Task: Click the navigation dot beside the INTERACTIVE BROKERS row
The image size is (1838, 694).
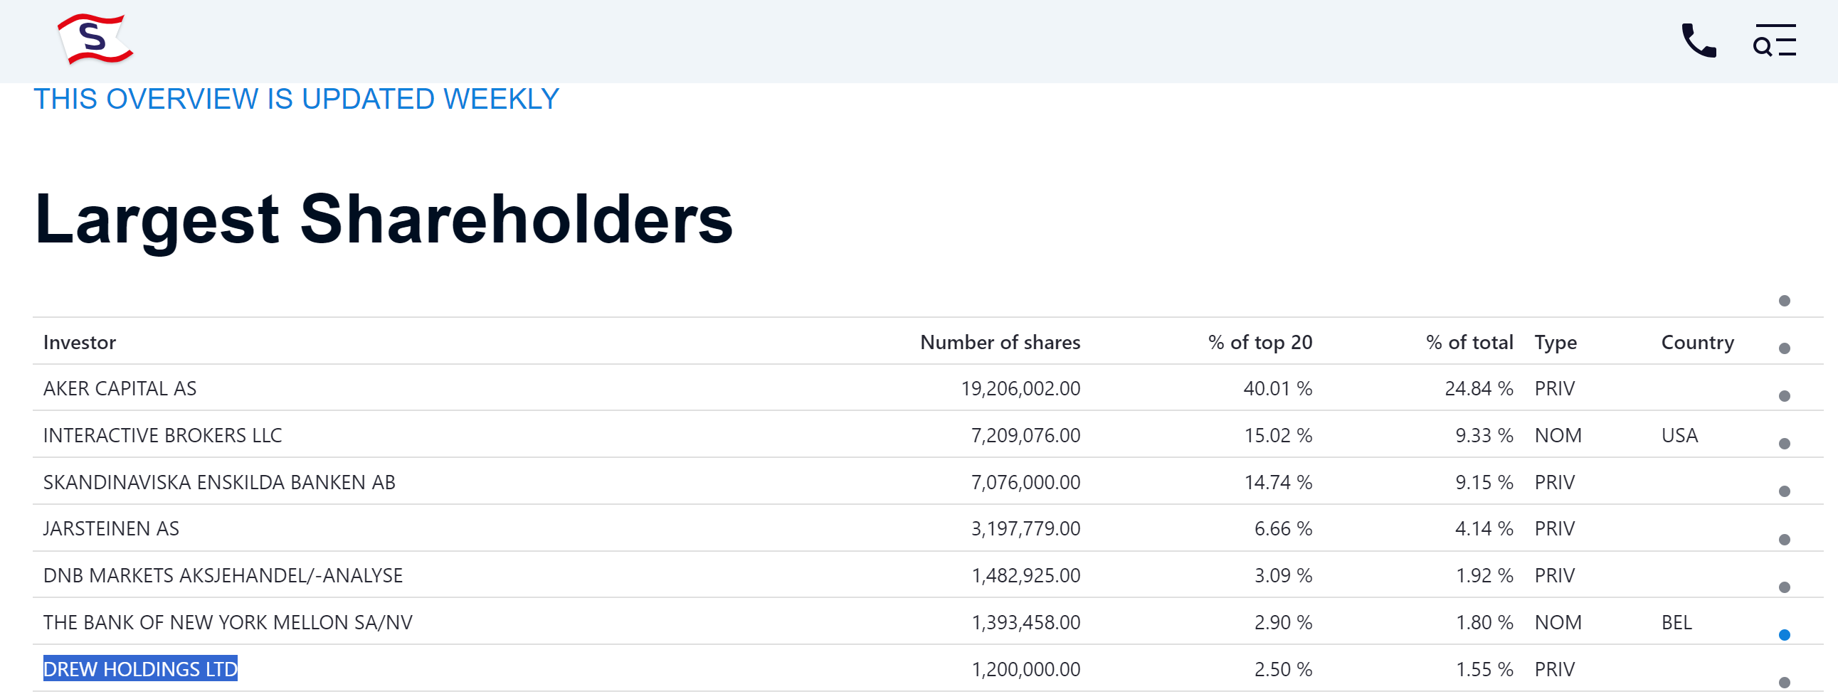Action: click(x=1785, y=444)
